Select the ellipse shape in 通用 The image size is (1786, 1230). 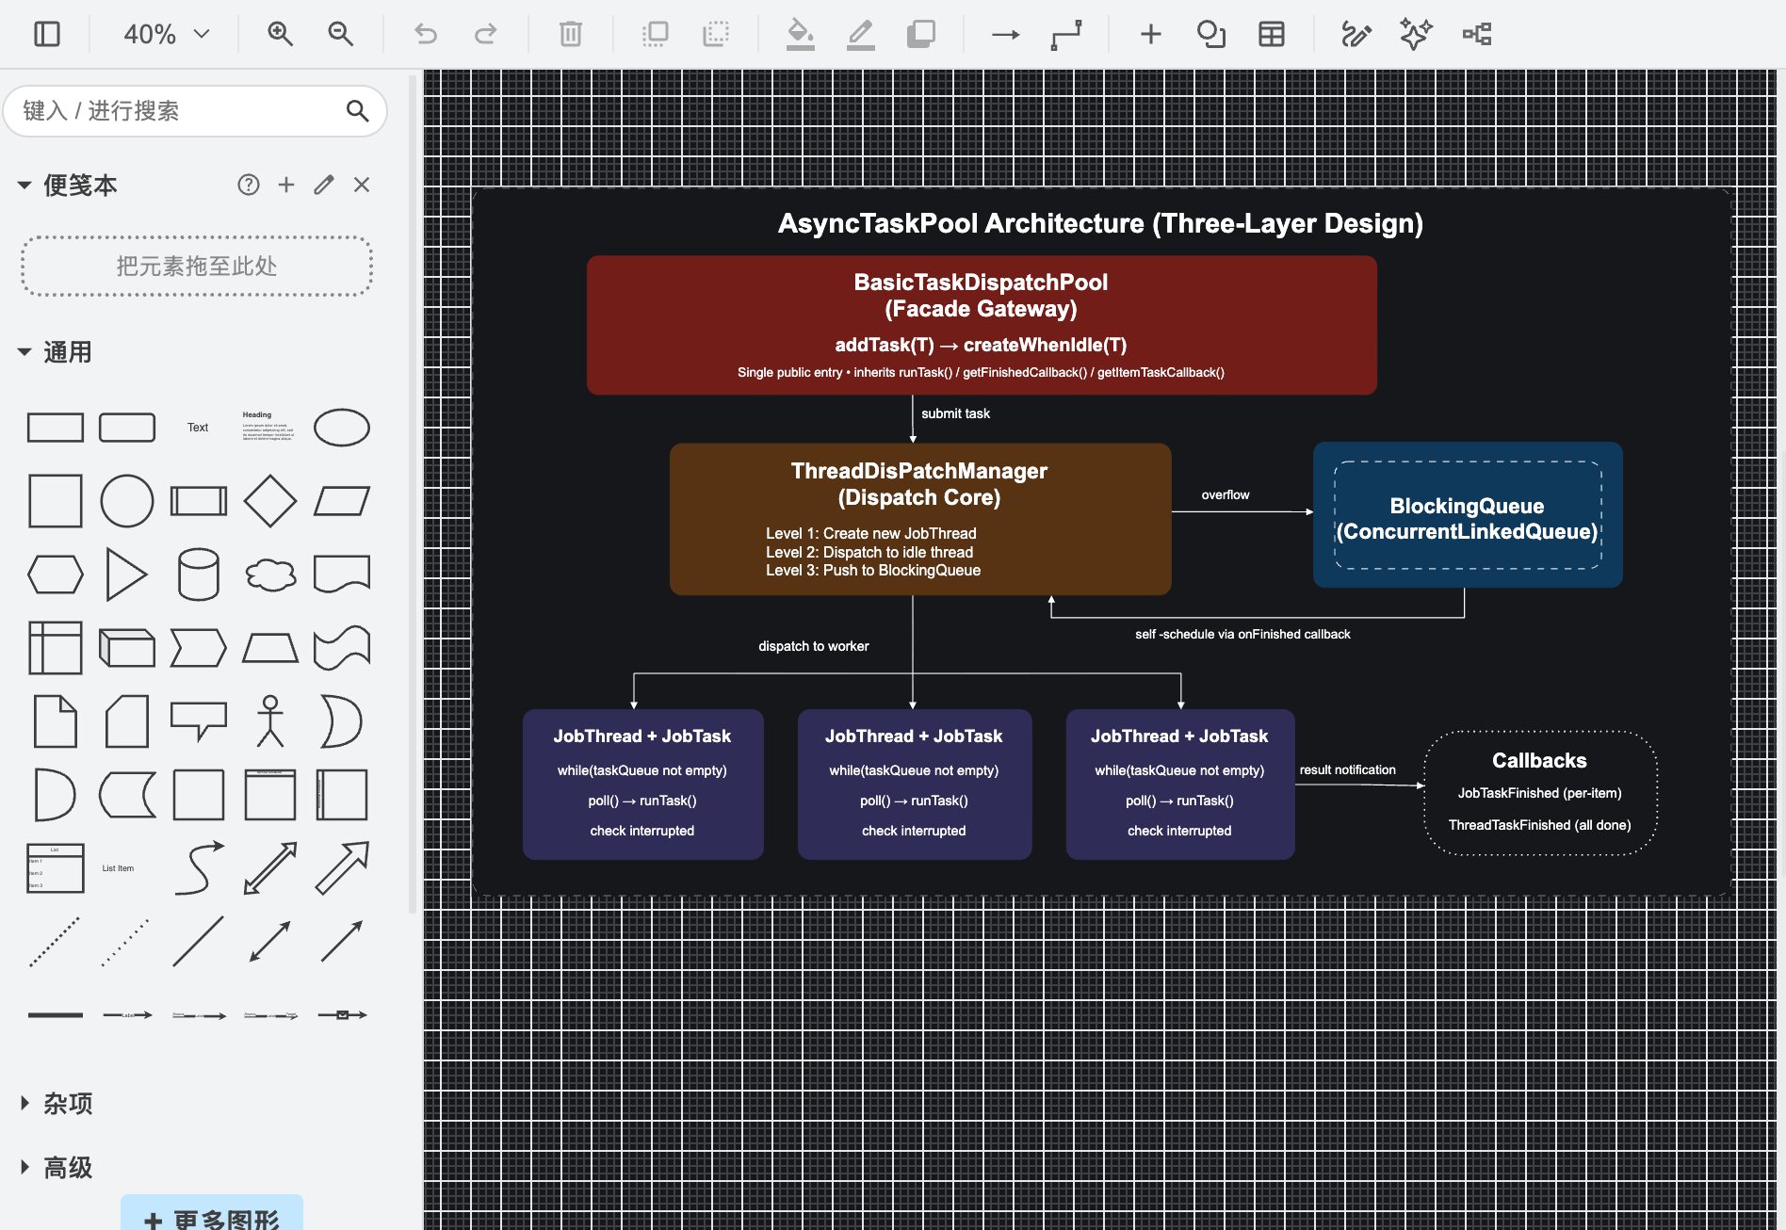(342, 428)
